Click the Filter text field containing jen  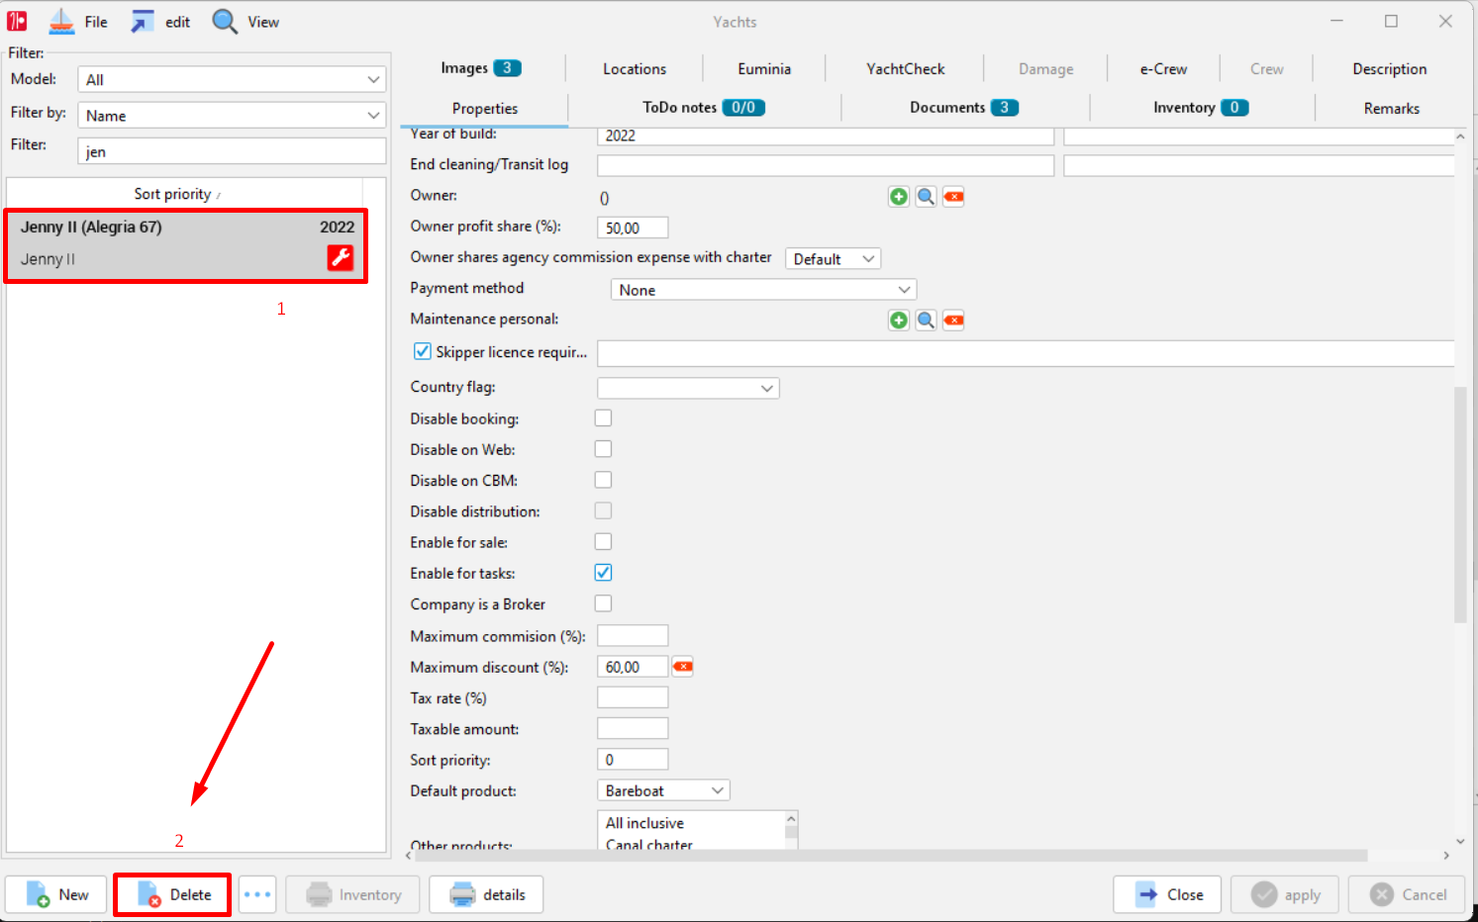pos(232,151)
